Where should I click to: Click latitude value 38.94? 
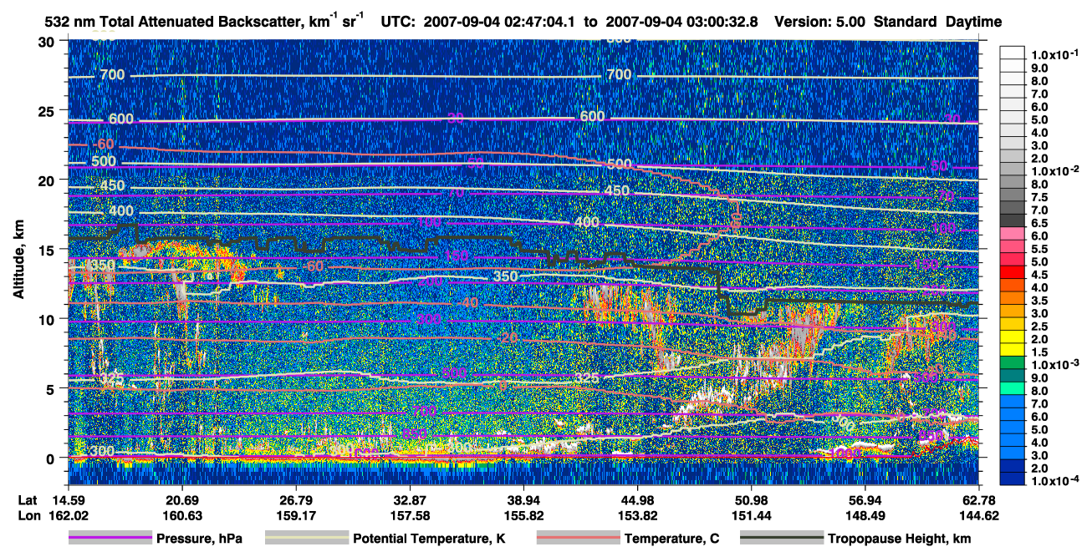(x=523, y=500)
